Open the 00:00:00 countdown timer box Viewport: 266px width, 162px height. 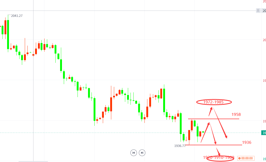click(246, 158)
